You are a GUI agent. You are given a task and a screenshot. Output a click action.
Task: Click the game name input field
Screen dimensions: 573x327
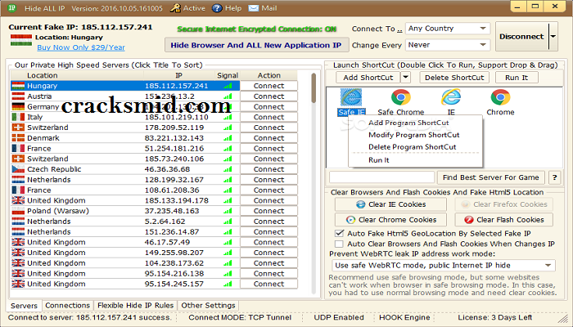coord(382,177)
